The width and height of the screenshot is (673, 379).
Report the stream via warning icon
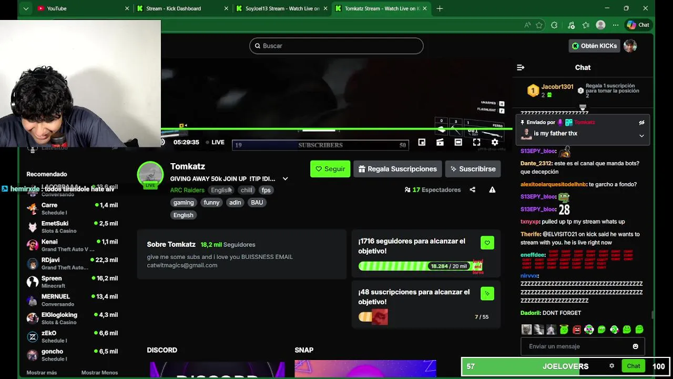492,189
